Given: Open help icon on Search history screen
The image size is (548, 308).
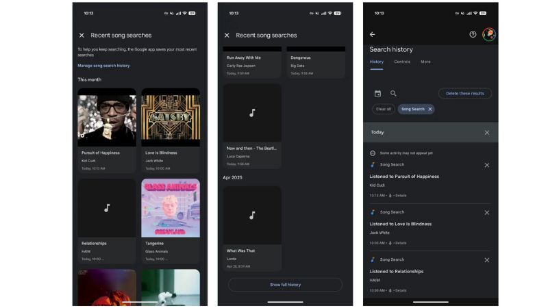Looking at the screenshot, I should coord(473,34).
